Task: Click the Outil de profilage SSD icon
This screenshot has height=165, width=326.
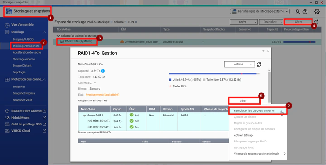Action: point(7,124)
